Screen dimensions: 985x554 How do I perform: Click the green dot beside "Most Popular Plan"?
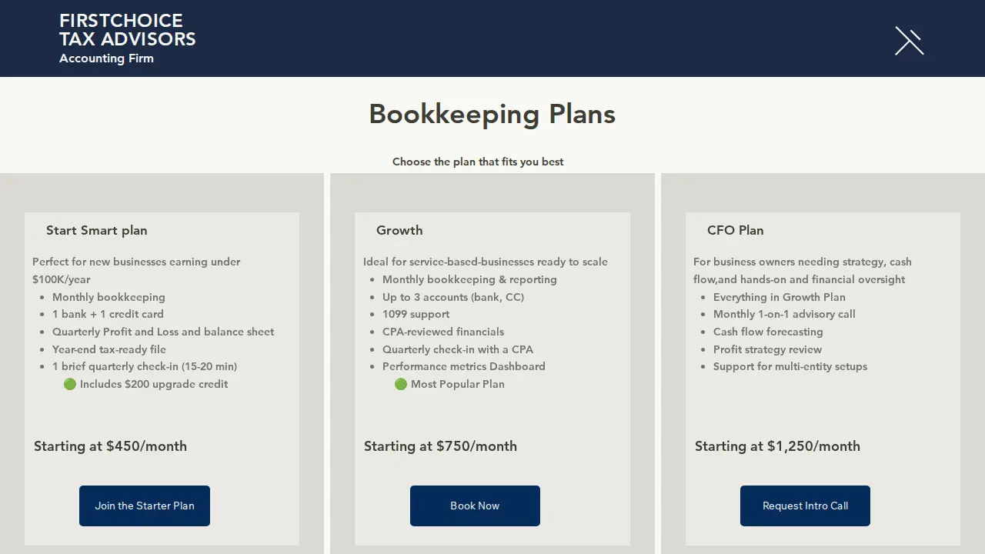[400, 384]
